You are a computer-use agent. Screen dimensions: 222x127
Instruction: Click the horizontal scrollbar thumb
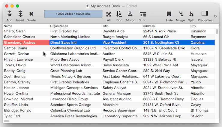[7, 121]
